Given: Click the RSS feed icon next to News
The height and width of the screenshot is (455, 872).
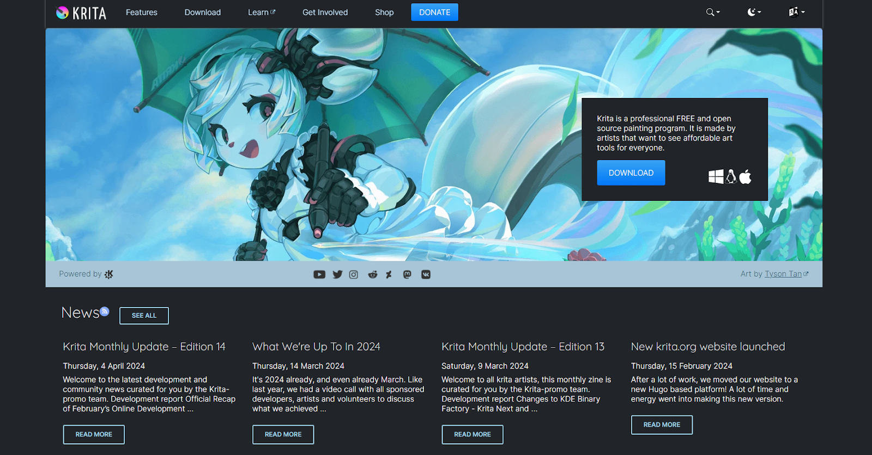Looking at the screenshot, I should (x=105, y=311).
